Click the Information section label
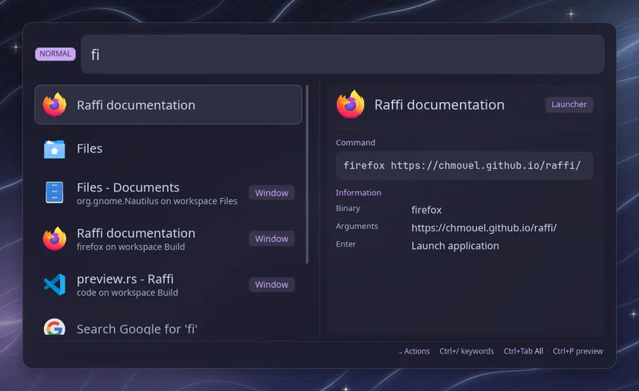639x391 pixels. click(x=359, y=192)
